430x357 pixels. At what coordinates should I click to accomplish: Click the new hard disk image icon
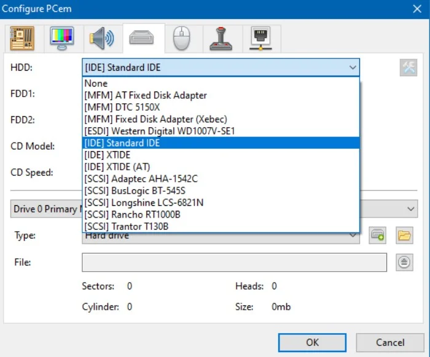378,235
